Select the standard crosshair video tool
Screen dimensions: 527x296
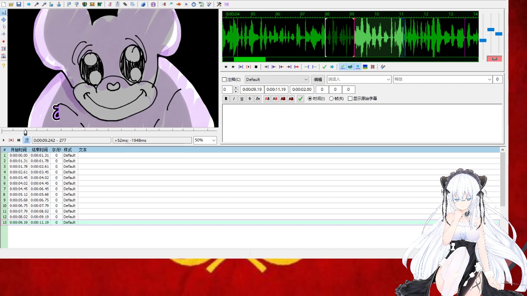pos(4,12)
